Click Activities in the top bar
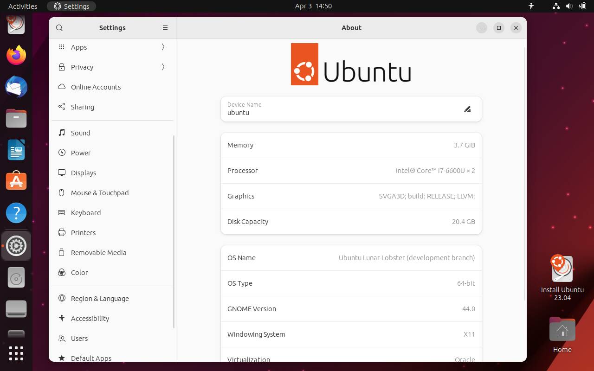Screen dimensions: 594x371 click(22, 6)
